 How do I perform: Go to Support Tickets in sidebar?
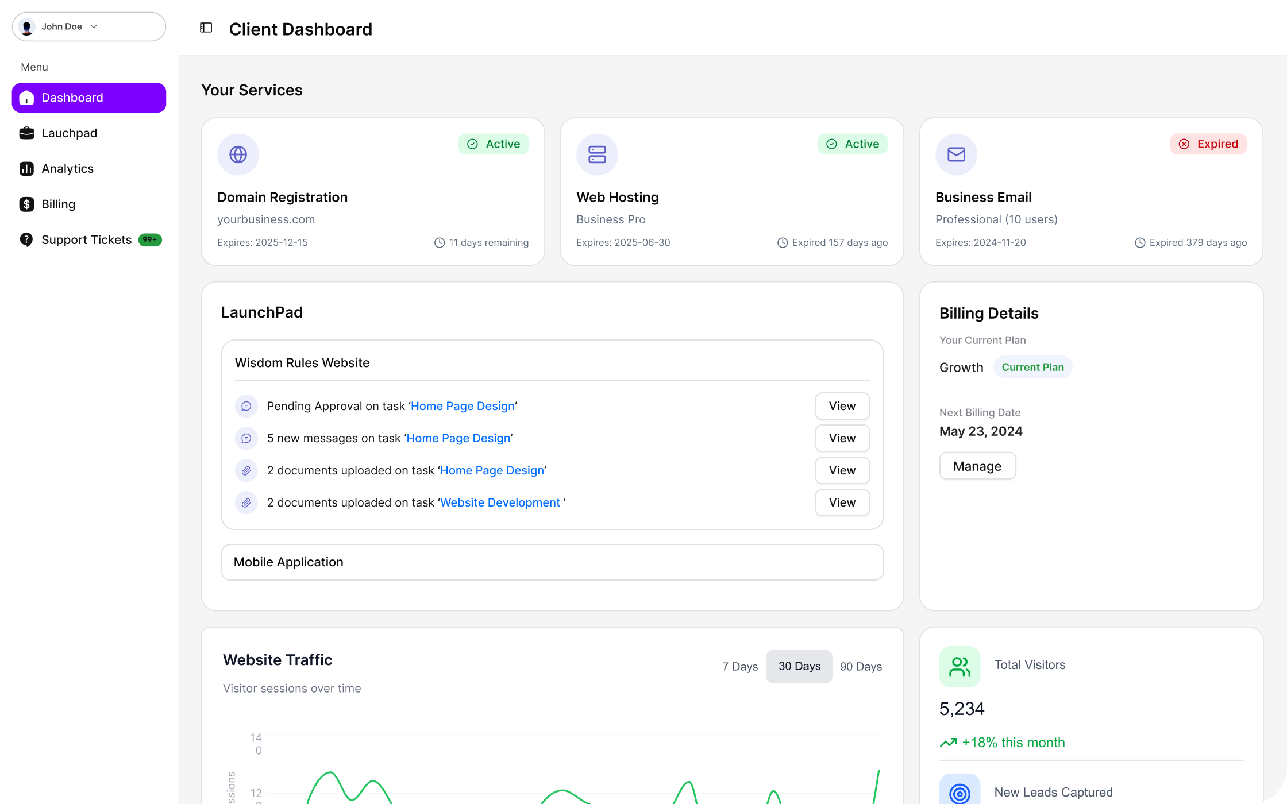pyautogui.click(x=86, y=240)
